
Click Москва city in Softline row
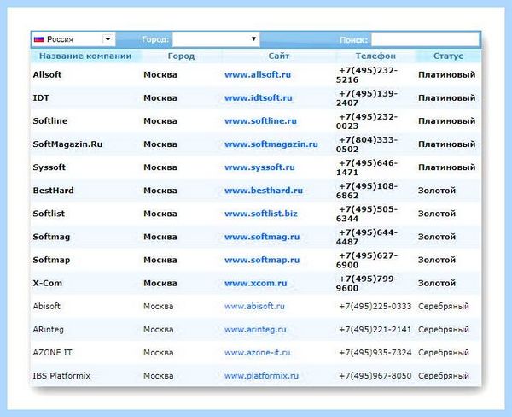(160, 121)
